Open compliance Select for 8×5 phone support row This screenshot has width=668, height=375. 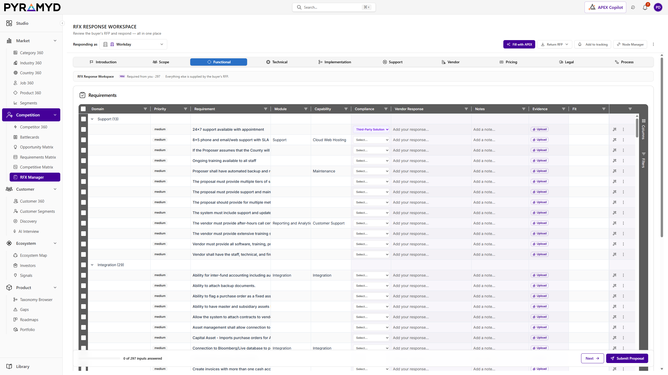371,140
